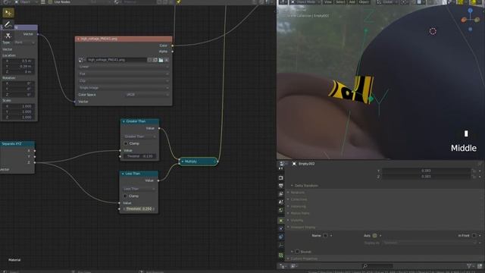
Task: Open the Render properties tab icon
Action: pyautogui.click(x=281, y=178)
